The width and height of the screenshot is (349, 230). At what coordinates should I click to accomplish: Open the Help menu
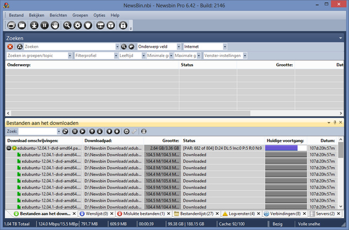point(115,15)
